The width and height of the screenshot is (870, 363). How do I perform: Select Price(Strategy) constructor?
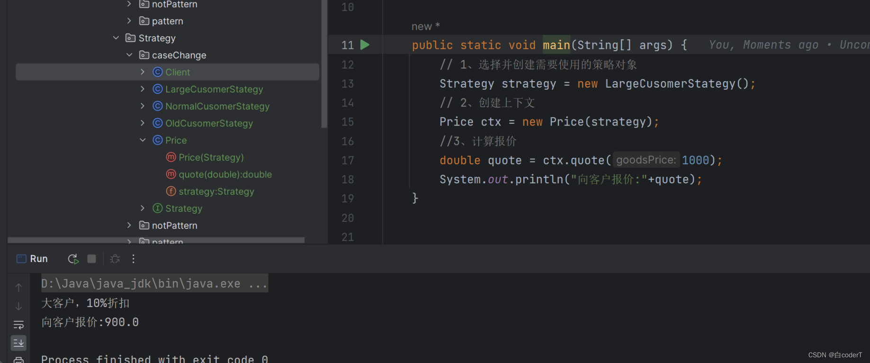tap(211, 157)
